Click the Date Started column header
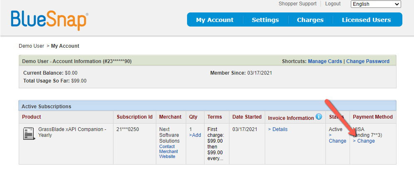The height and width of the screenshot is (175, 414). [x=247, y=117]
